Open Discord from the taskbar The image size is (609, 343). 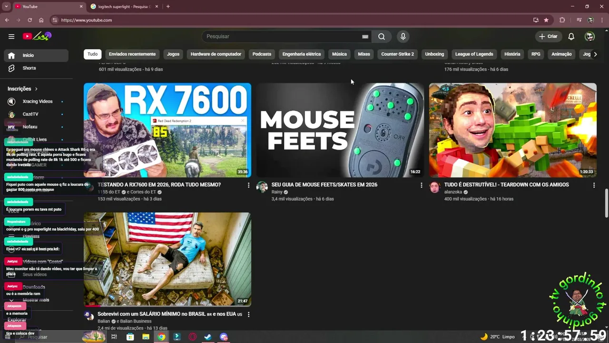224,337
